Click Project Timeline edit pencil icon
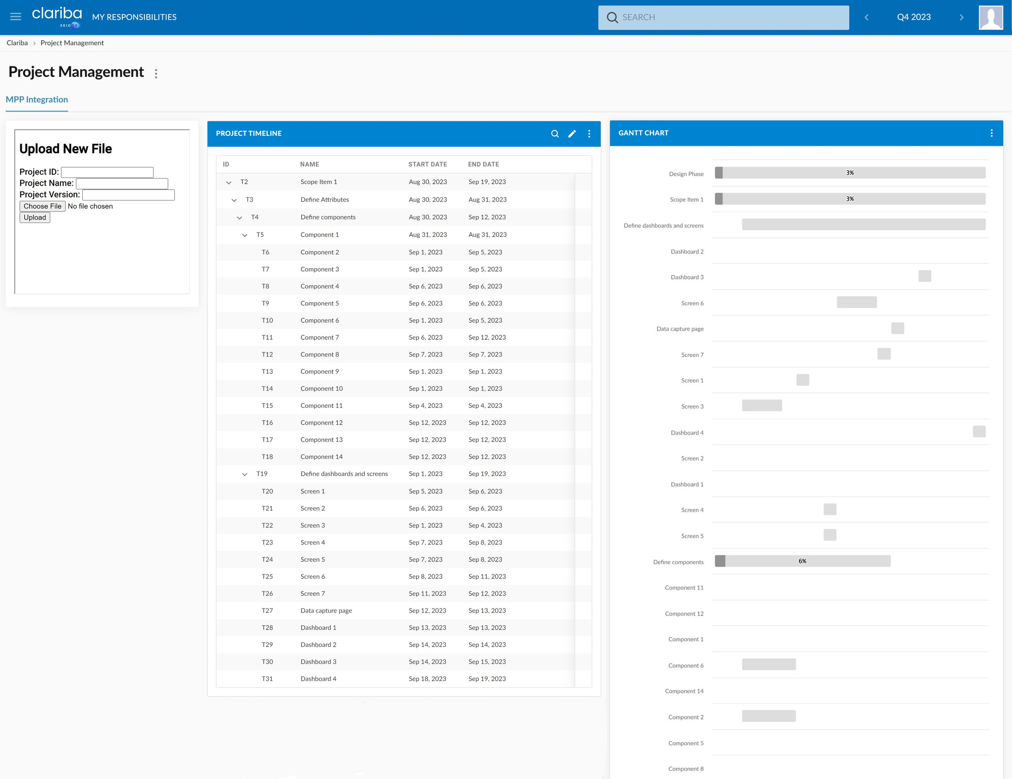 click(x=572, y=134)
